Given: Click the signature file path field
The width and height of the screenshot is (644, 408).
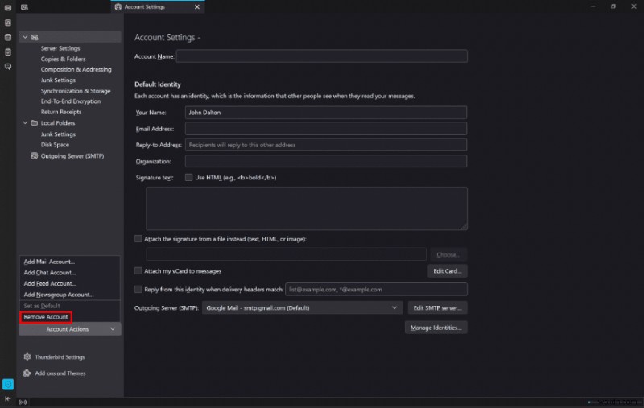Looking at the screenshot, I should [x=286, y=254].
